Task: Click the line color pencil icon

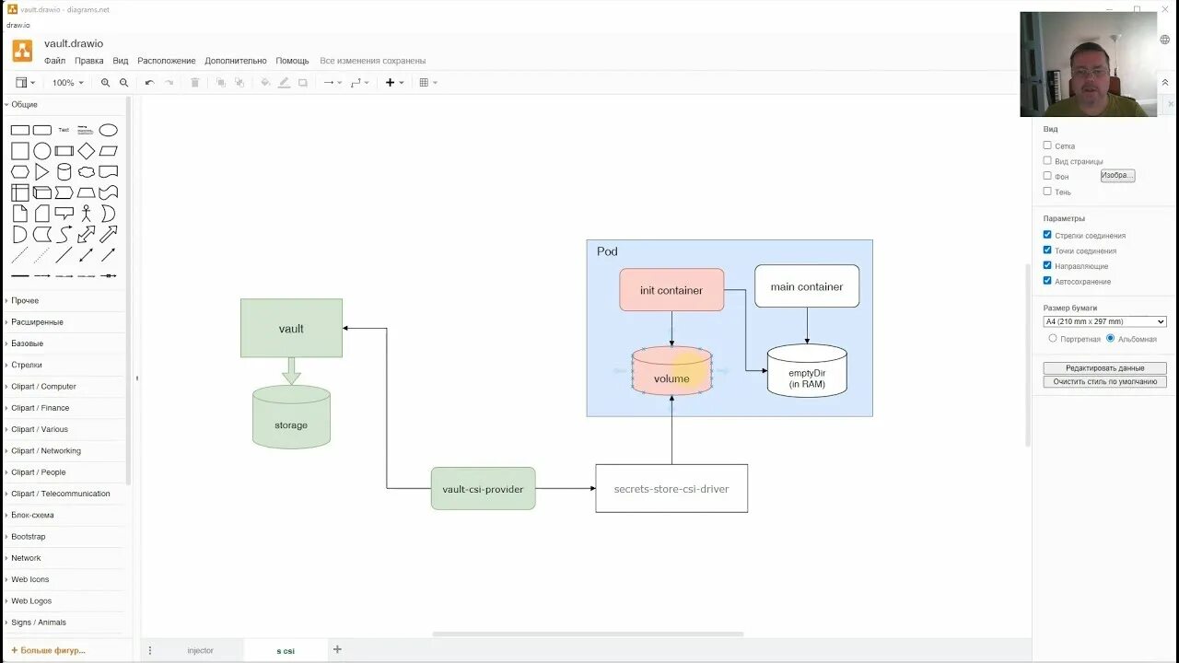Action: point(284,83)
